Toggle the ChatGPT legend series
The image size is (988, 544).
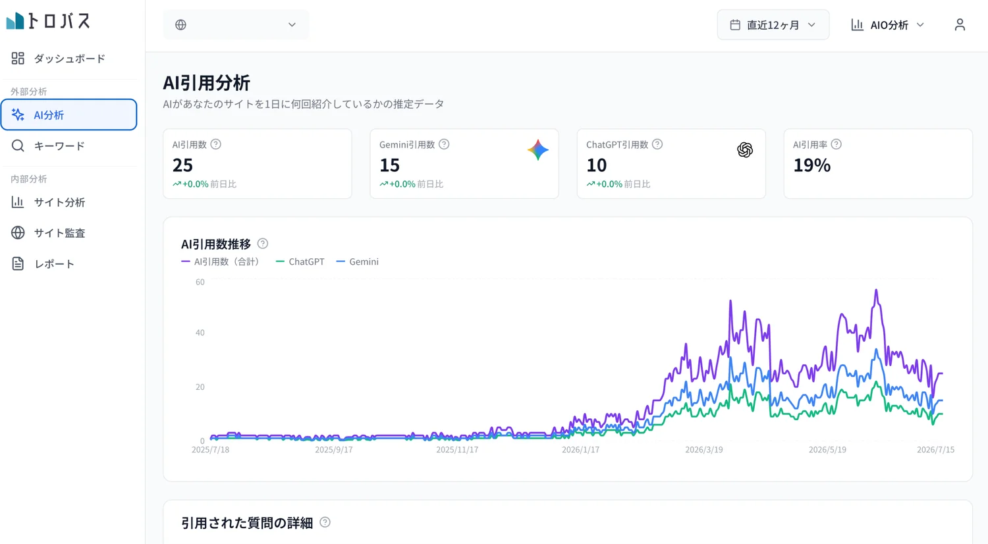pyautogui.click(x=300, y=261)
